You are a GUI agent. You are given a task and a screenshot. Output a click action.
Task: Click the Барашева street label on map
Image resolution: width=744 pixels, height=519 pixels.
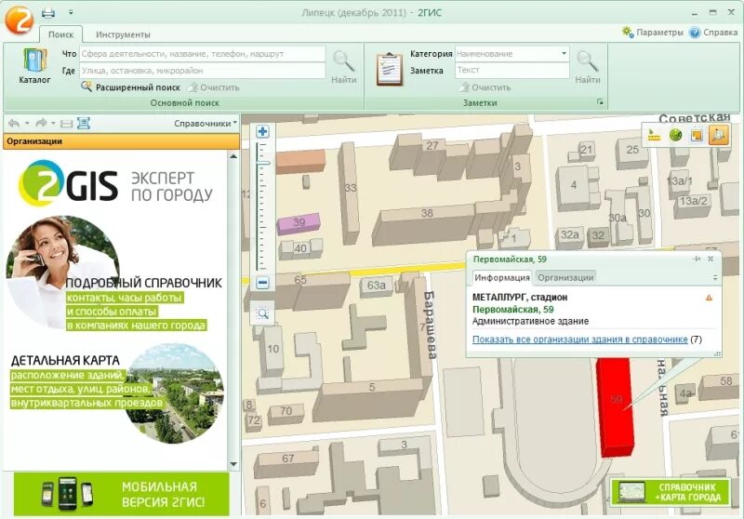click(431, 325)
